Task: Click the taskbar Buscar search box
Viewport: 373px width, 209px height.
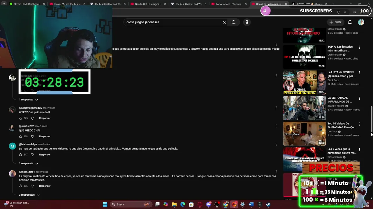Action: pyautogui.click(x=131, y=204)
